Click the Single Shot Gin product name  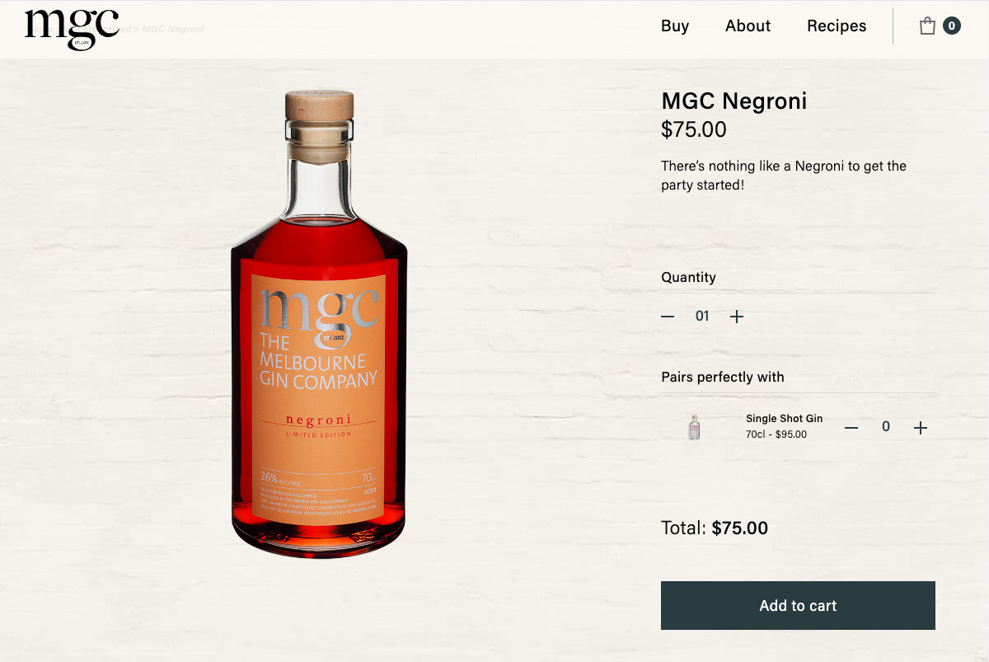(x=784, y=419)
